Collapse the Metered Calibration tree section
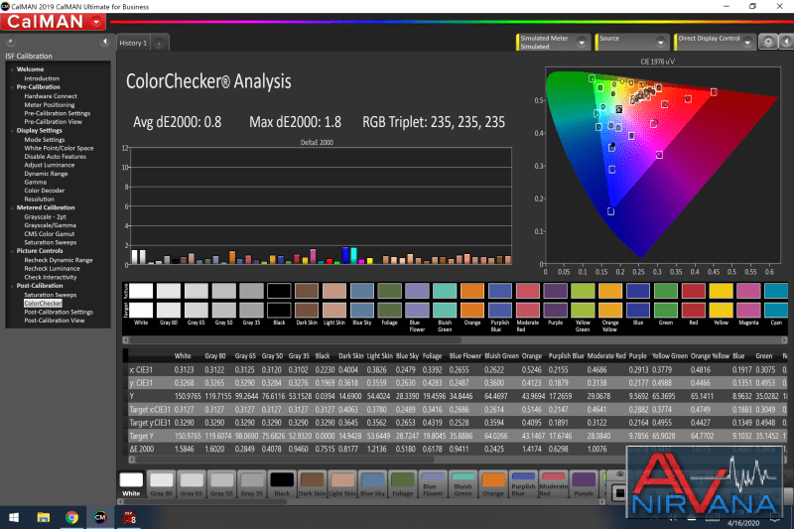 click(x=12, y=207)
